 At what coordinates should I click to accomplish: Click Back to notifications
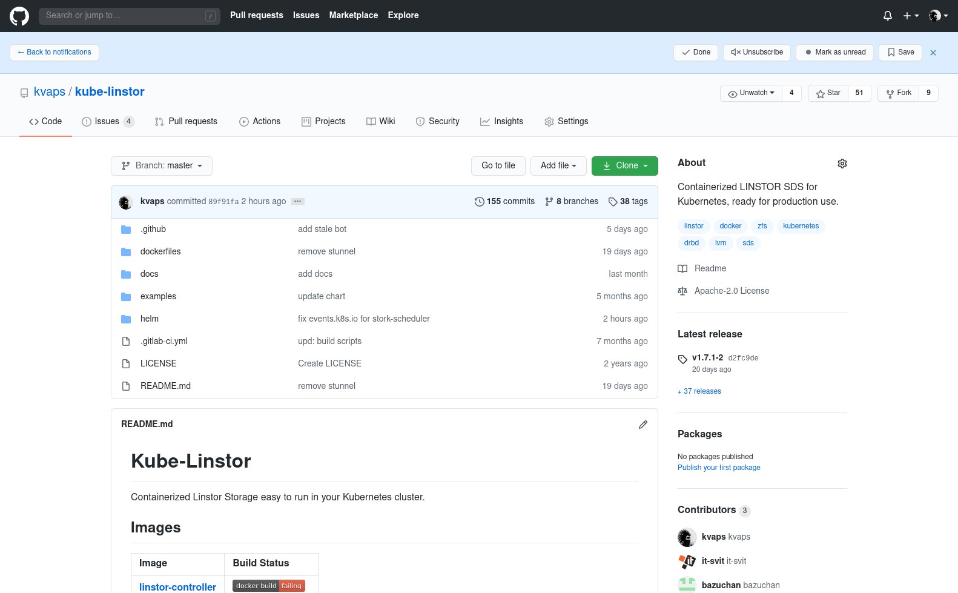point(55,53)
